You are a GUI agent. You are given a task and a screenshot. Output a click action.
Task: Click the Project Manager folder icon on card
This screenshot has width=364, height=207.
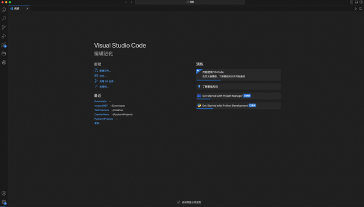pyautogui.click(x=199, y=96)
